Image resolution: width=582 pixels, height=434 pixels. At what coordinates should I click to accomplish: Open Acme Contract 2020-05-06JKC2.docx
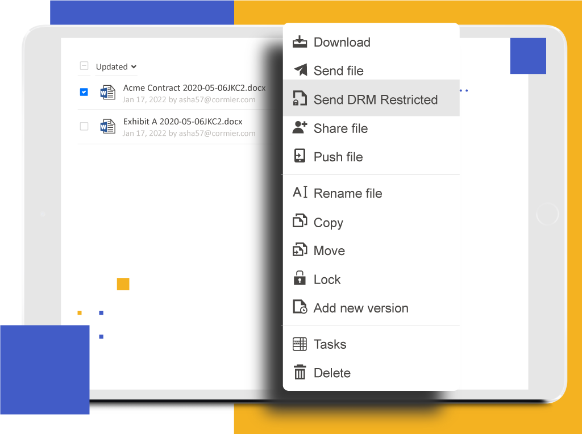194,88
